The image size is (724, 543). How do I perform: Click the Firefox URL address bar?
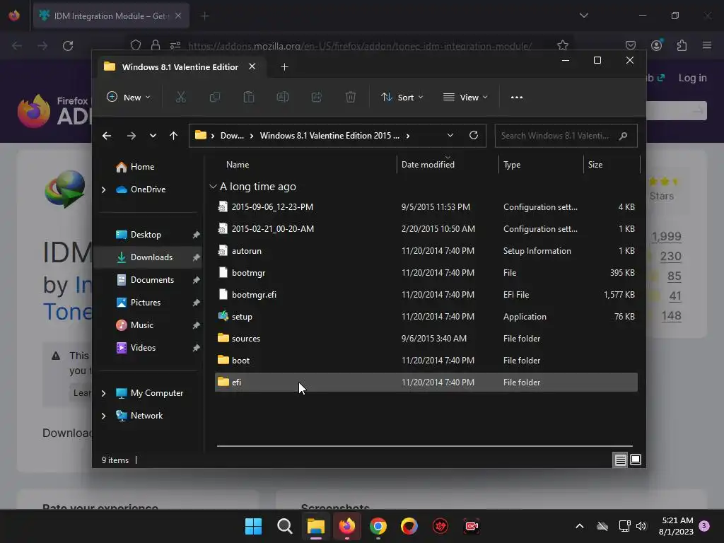(360, 46)
